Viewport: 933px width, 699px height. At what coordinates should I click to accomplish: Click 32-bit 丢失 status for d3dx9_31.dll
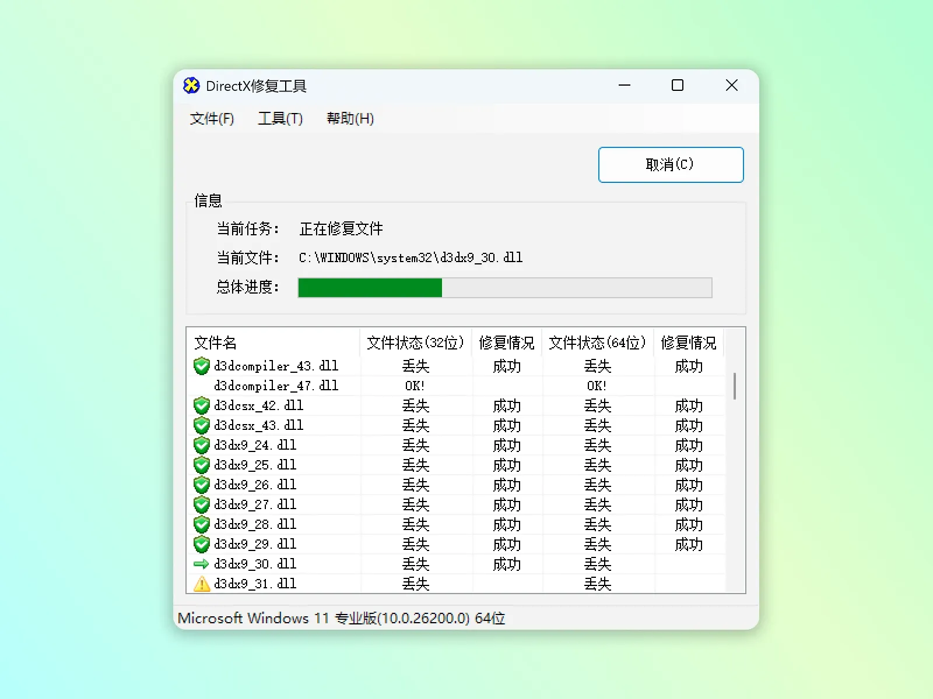[416, 584]
